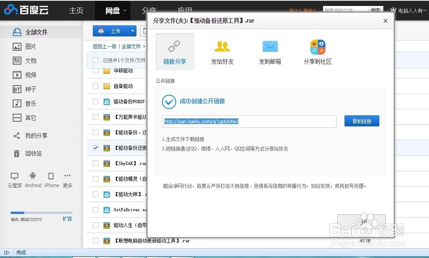Click the GetPeDriver file icon
Viewport: 429px width, 258px height.
[107, 210]
